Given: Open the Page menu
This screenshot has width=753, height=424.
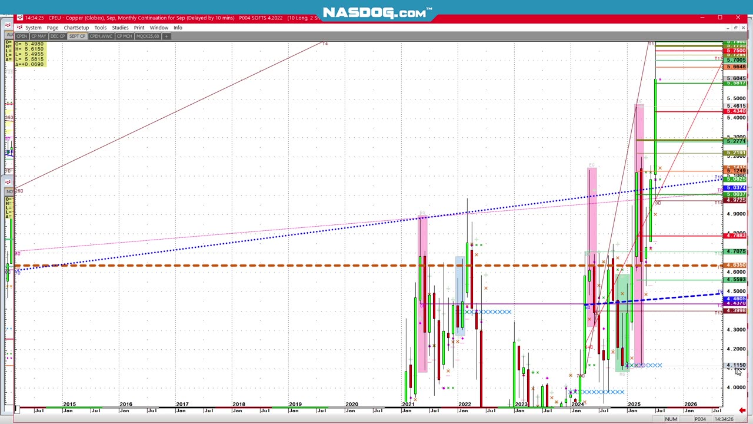Looking at the screenshot, I should click(52, 28).
